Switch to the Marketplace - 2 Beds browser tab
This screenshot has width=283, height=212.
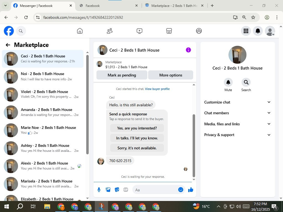[175, 6]
